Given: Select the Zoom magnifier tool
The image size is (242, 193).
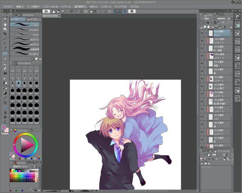Looking at the screenshot, I should click(x=5, y=20).
